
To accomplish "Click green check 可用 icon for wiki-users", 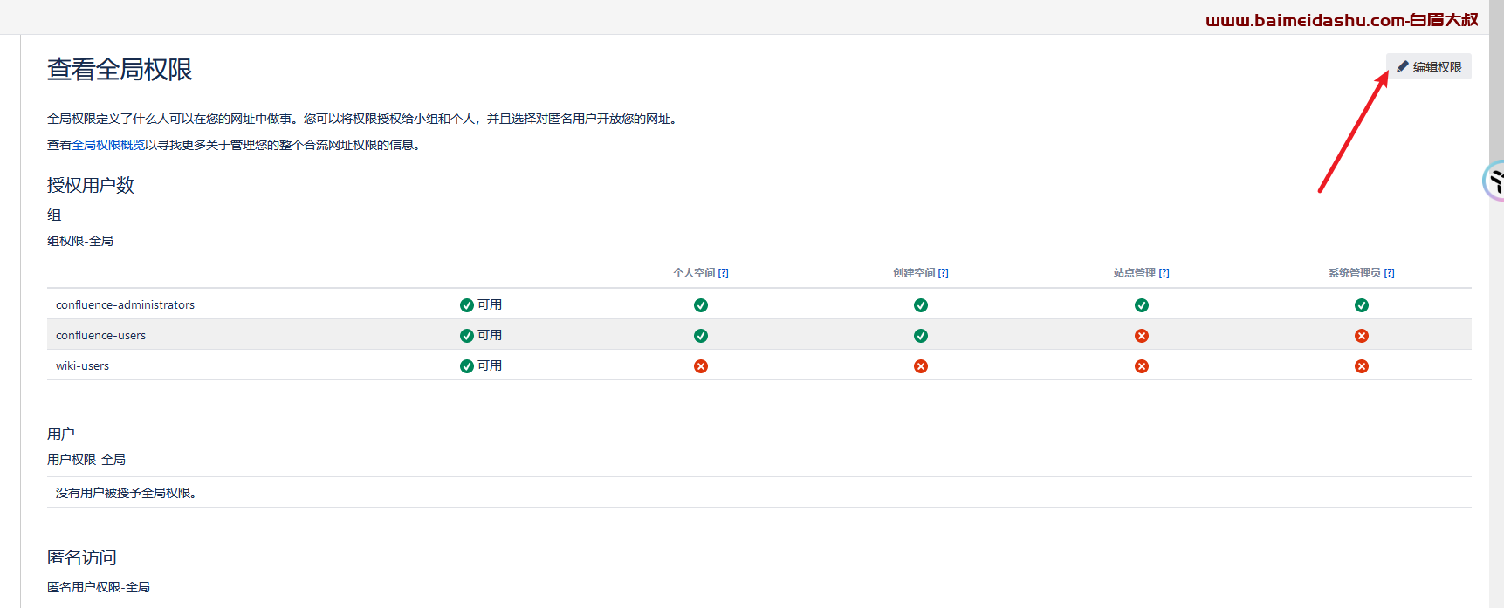I will 467,366.
